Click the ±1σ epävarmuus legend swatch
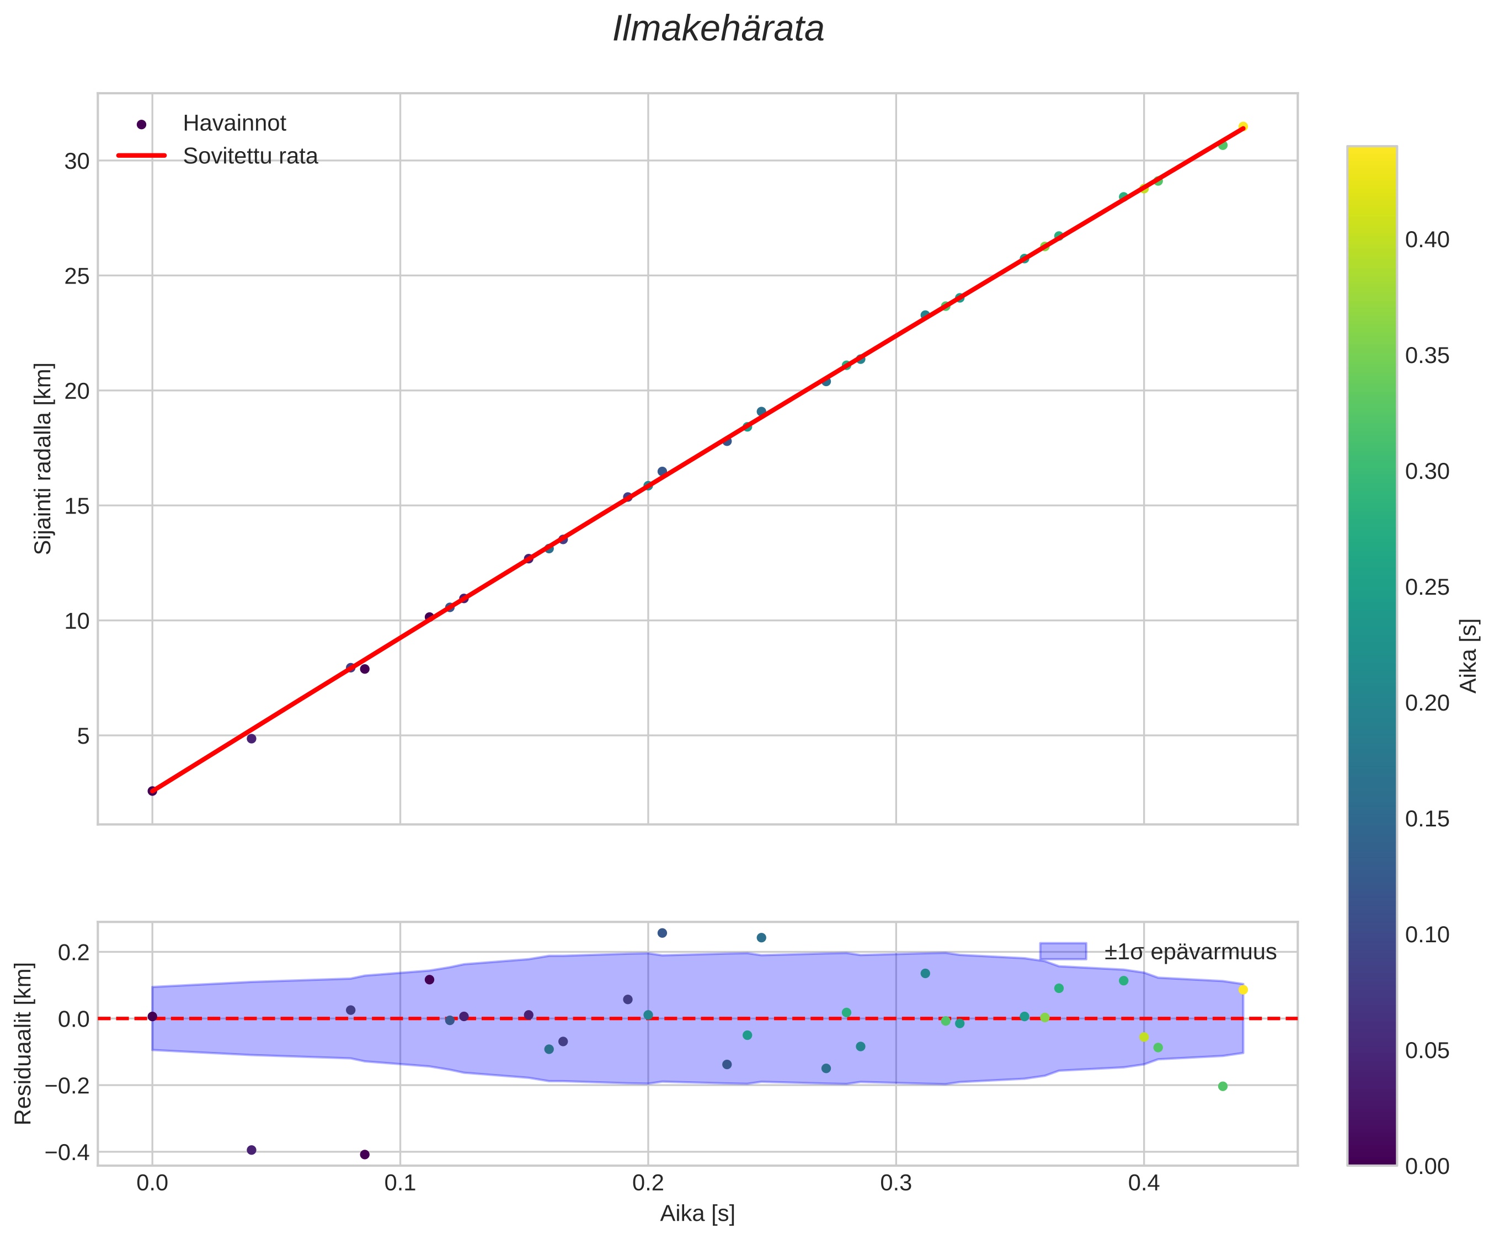This screenshot has height=1239, width=1494. click(x=1063, y=952)
